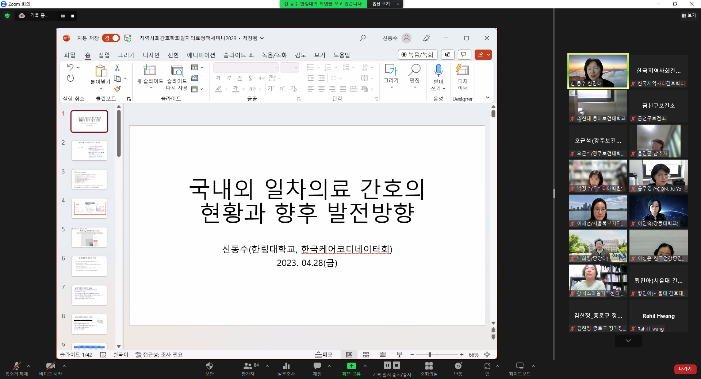
Task: Unmute microphone with 음소거 해제 button
Action: point(16,366)
